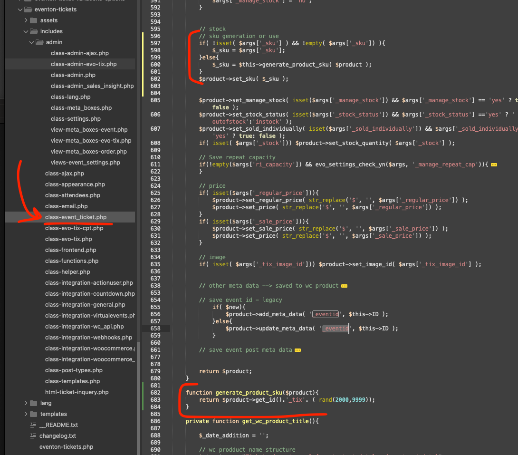Open class-email.php file

click(66, 206)
